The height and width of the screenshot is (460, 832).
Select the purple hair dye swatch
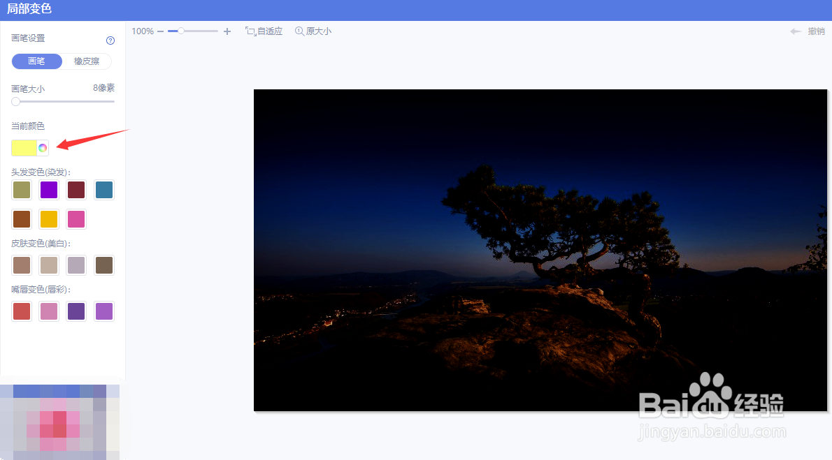pos(48,189)
